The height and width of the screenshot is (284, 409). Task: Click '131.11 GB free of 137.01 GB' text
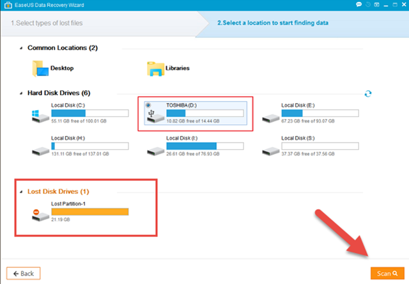[x=80, y=154]
